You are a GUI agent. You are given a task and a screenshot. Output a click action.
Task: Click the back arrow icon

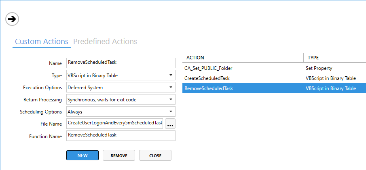click(x=13, y=19)
